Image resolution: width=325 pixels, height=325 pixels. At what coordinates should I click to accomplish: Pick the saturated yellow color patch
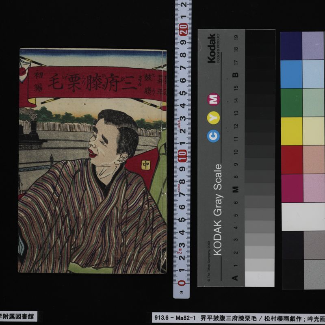291,131
